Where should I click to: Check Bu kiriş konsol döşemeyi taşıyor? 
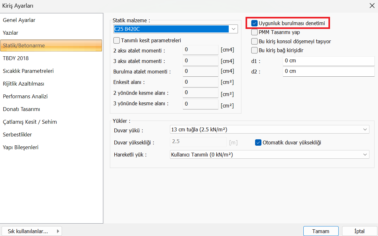pos(254,41)
